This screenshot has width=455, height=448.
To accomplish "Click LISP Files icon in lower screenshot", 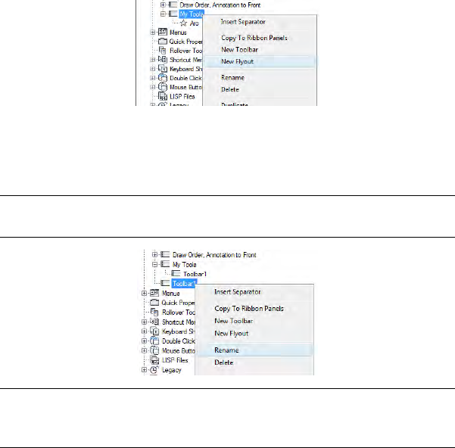I will point(154,360).
